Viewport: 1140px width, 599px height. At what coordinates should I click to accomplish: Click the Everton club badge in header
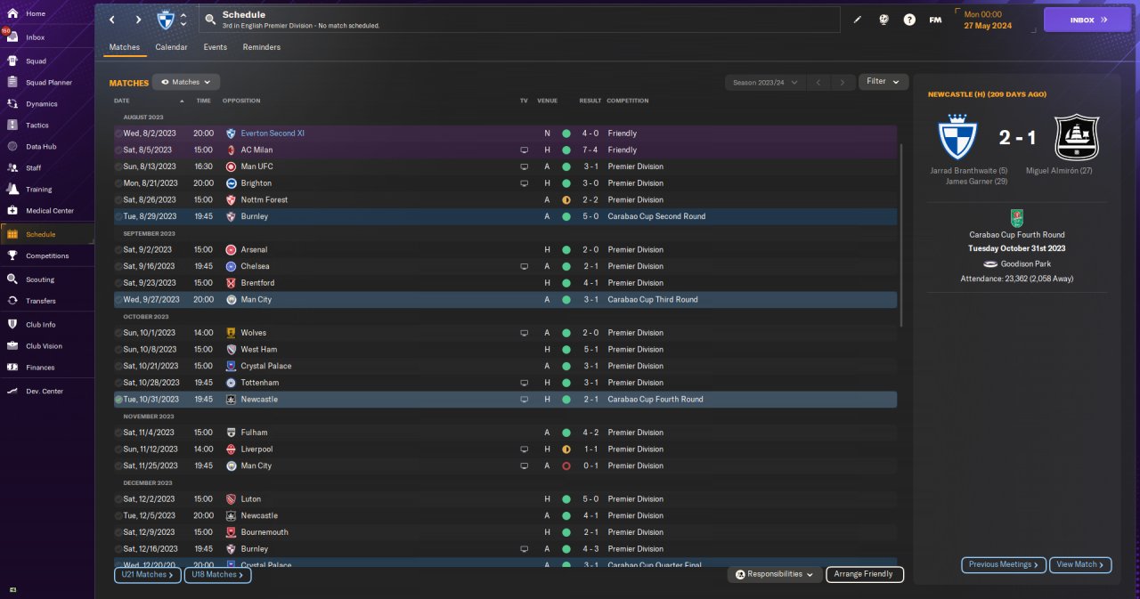coord(166,20)
